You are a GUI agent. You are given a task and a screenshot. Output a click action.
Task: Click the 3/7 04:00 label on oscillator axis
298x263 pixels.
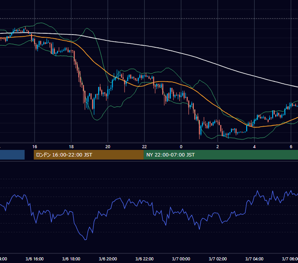[x=254, y=259]
